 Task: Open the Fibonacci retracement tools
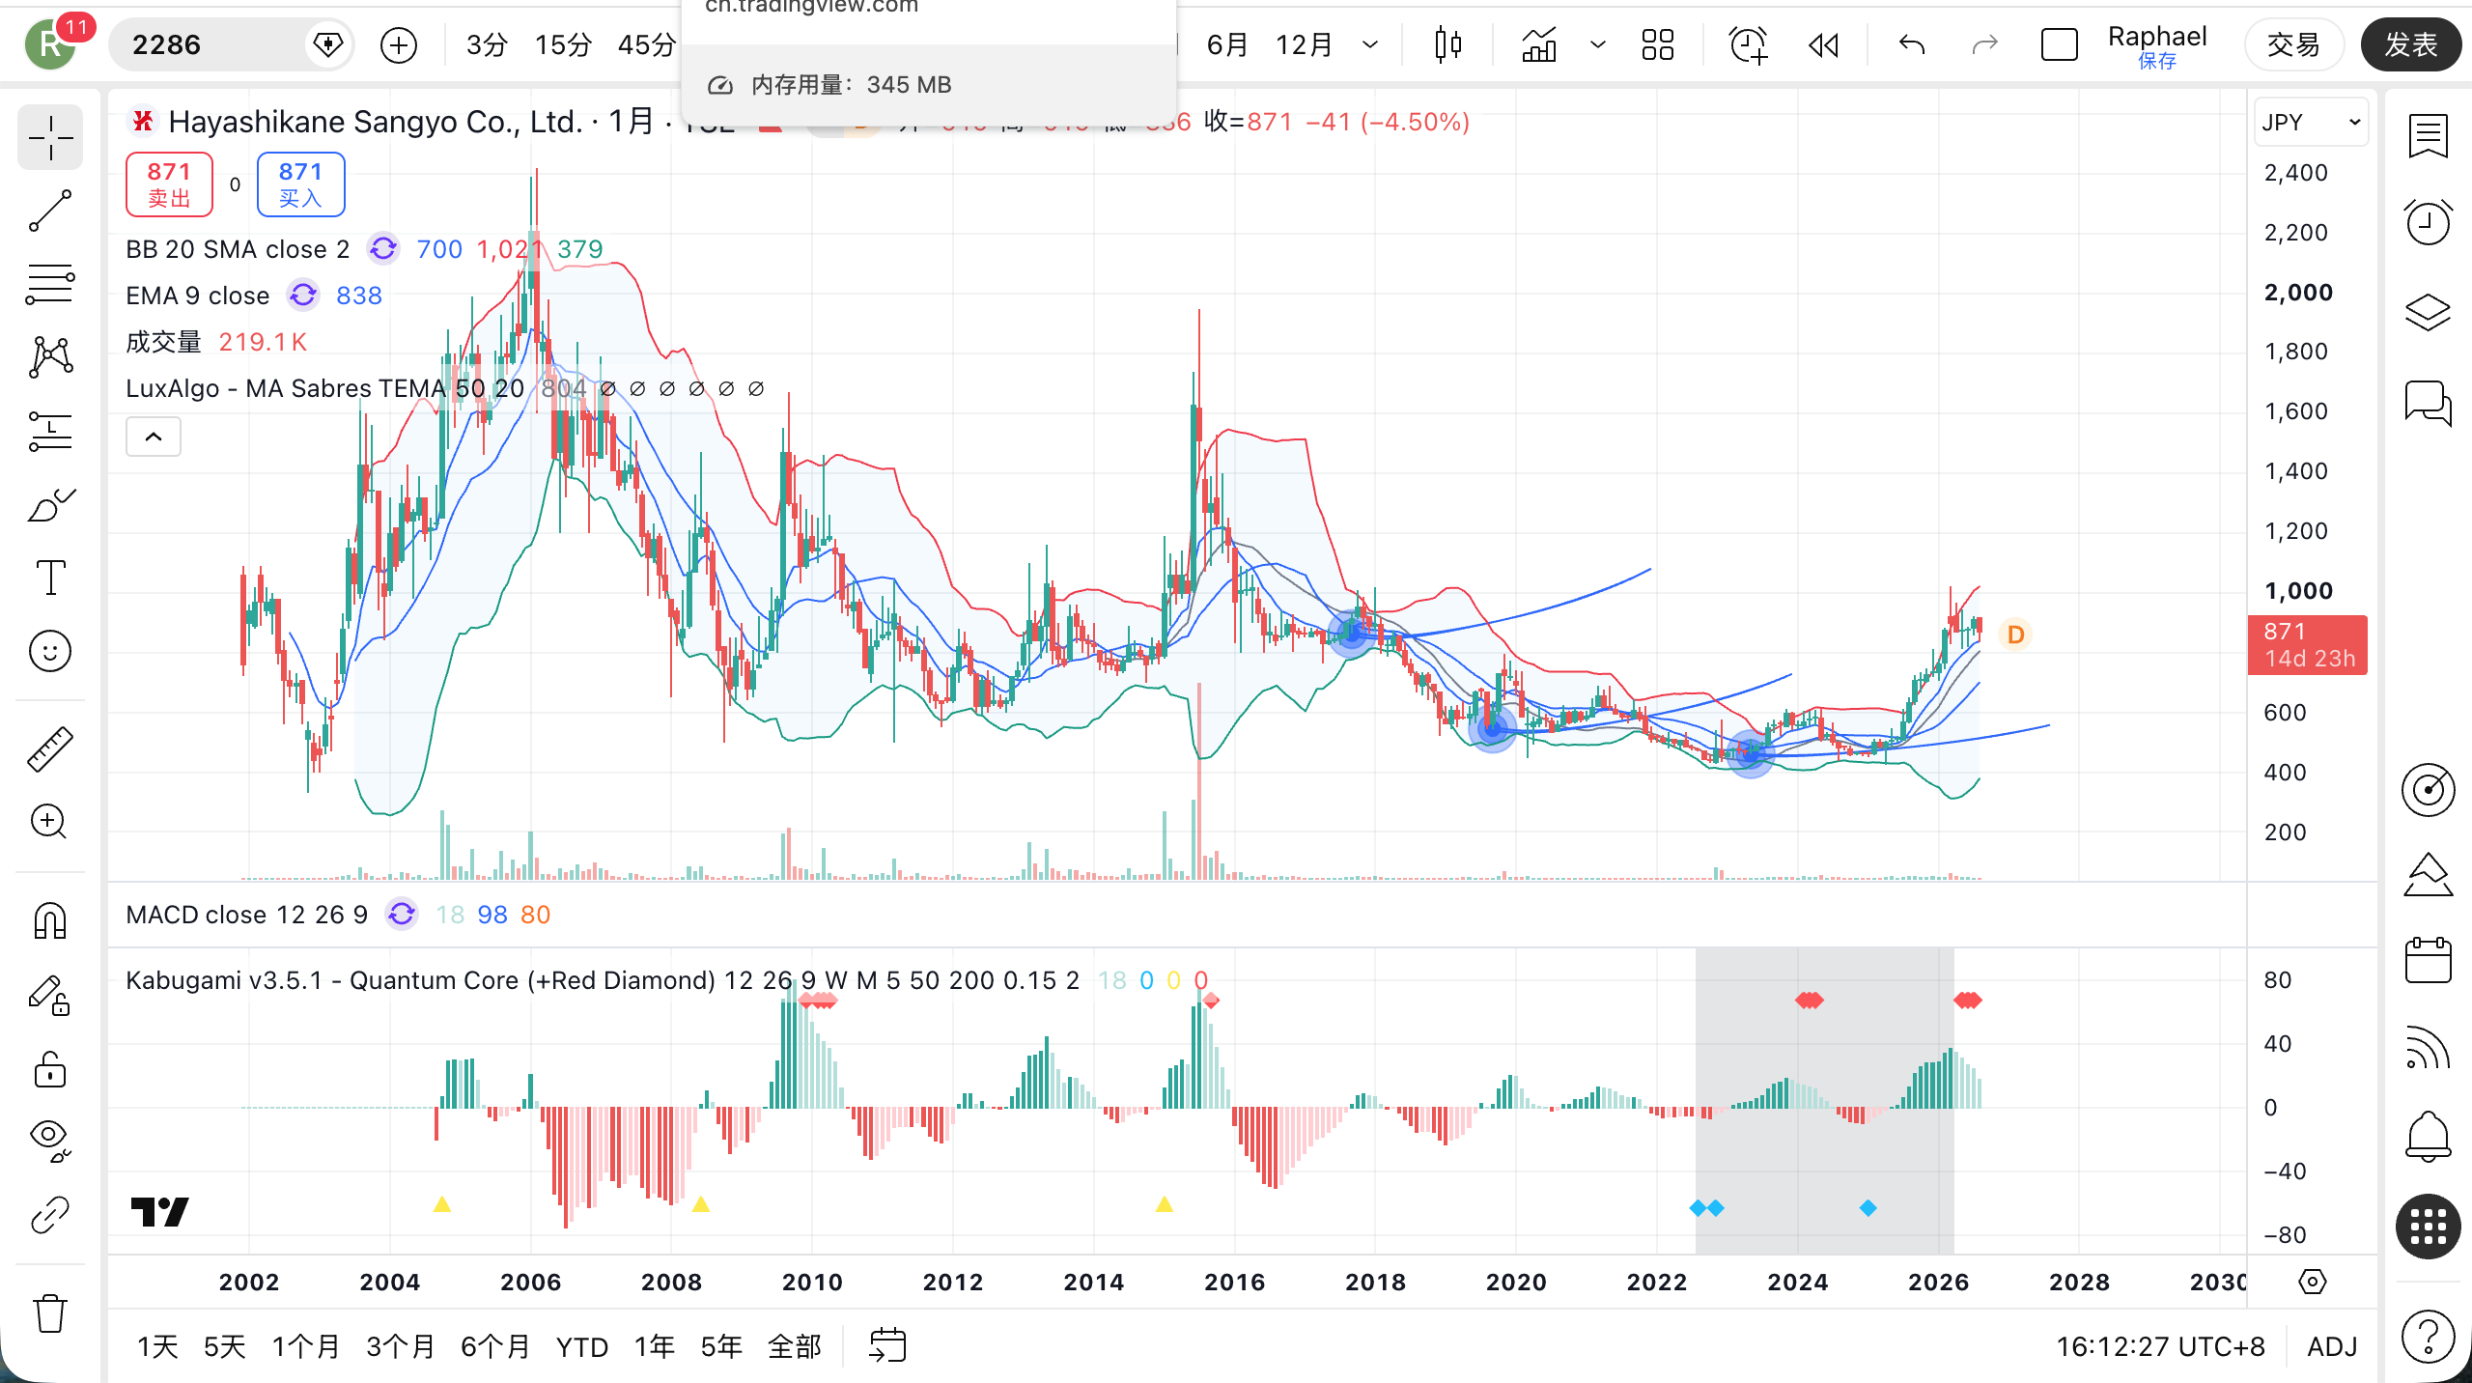[x=50, y=284]
